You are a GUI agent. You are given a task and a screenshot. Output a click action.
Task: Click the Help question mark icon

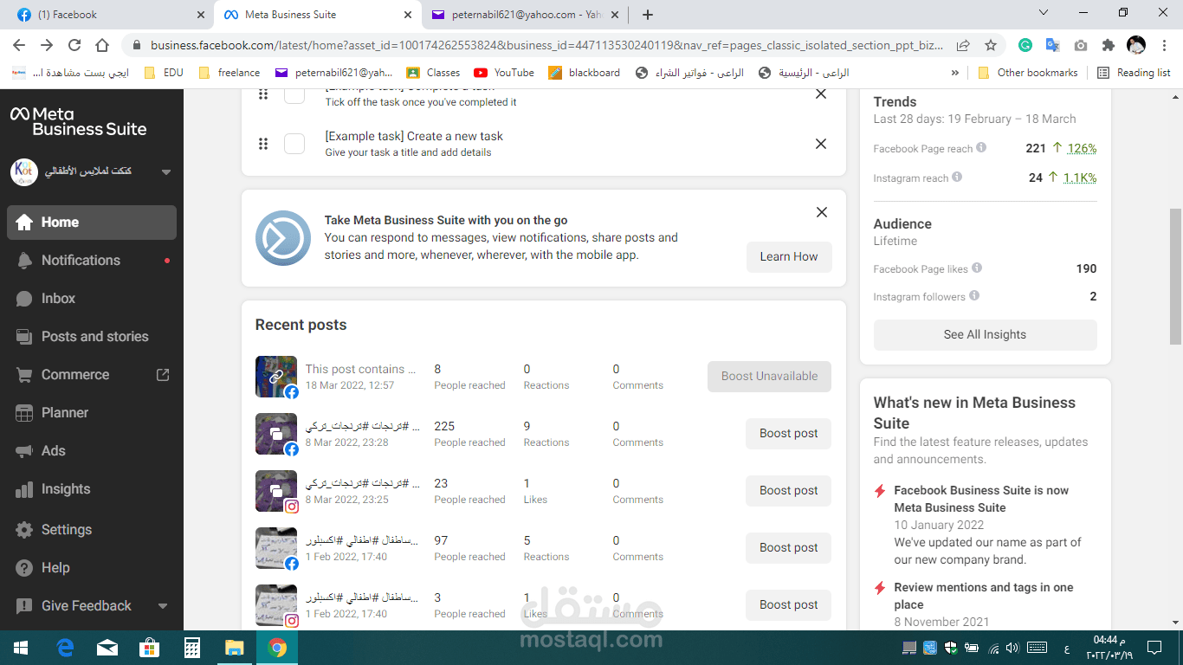24,568
